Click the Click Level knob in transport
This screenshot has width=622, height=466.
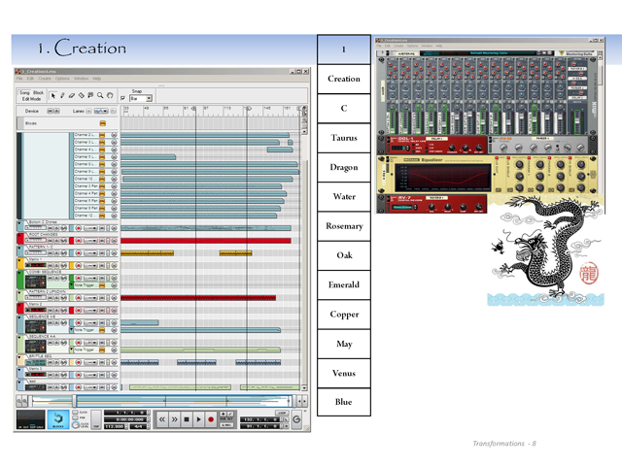[x=75, y=425]
